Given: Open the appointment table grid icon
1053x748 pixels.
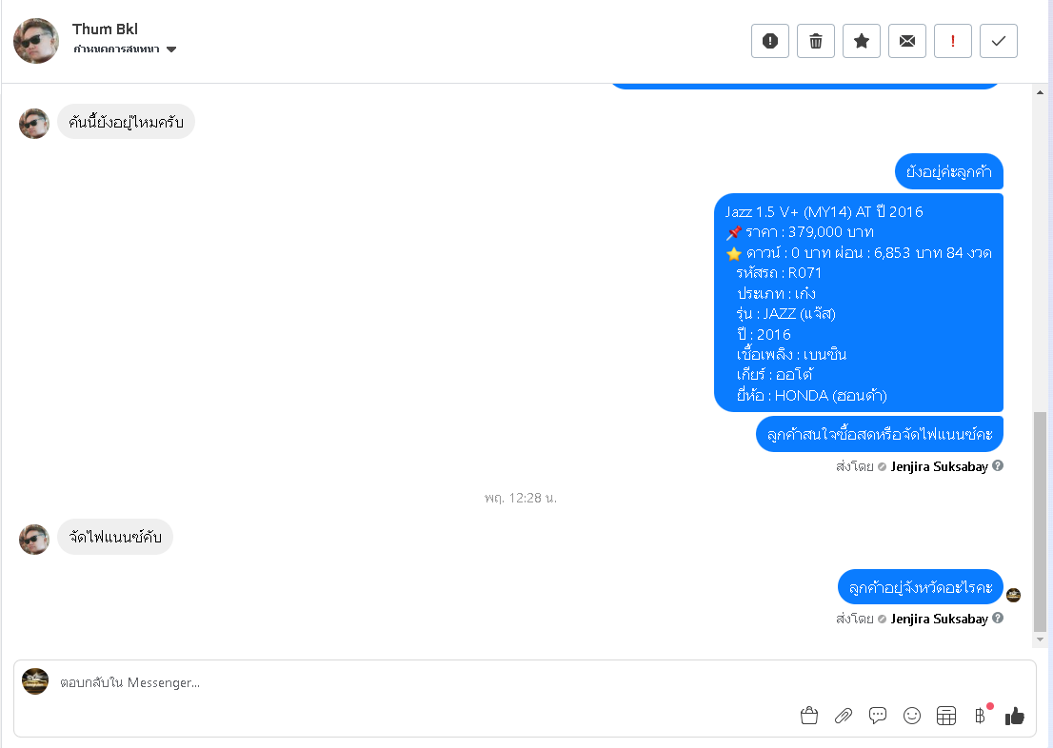Looking at the screenshot, I should point(946,716).
